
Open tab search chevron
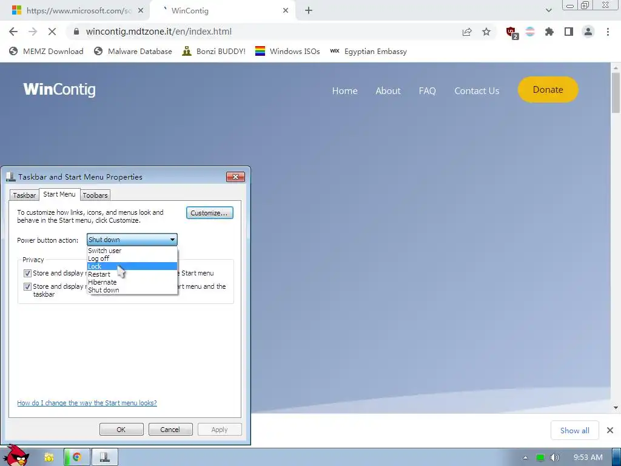[x=548, y=10]
